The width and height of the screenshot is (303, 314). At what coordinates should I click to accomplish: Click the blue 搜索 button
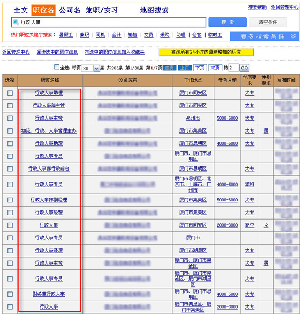pyautogui.click(x=228, y=22)
